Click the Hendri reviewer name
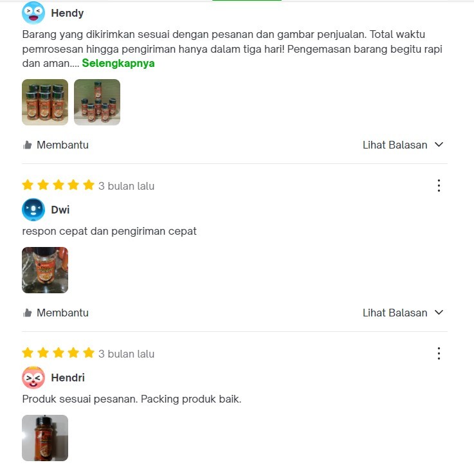The image size is (474, 465). click(x=68, y=378)
